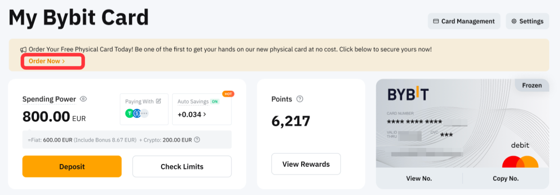Toggle Spending Power visibility eye icon

tap(84, 99)
